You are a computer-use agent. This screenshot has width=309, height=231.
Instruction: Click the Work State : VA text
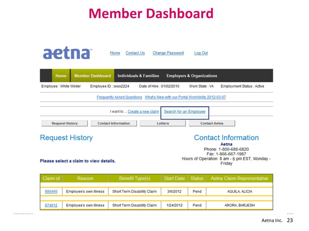201,86
